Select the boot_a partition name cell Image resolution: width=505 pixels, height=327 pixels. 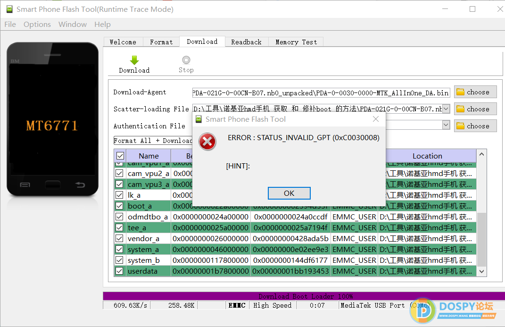(x=149, y=206)
